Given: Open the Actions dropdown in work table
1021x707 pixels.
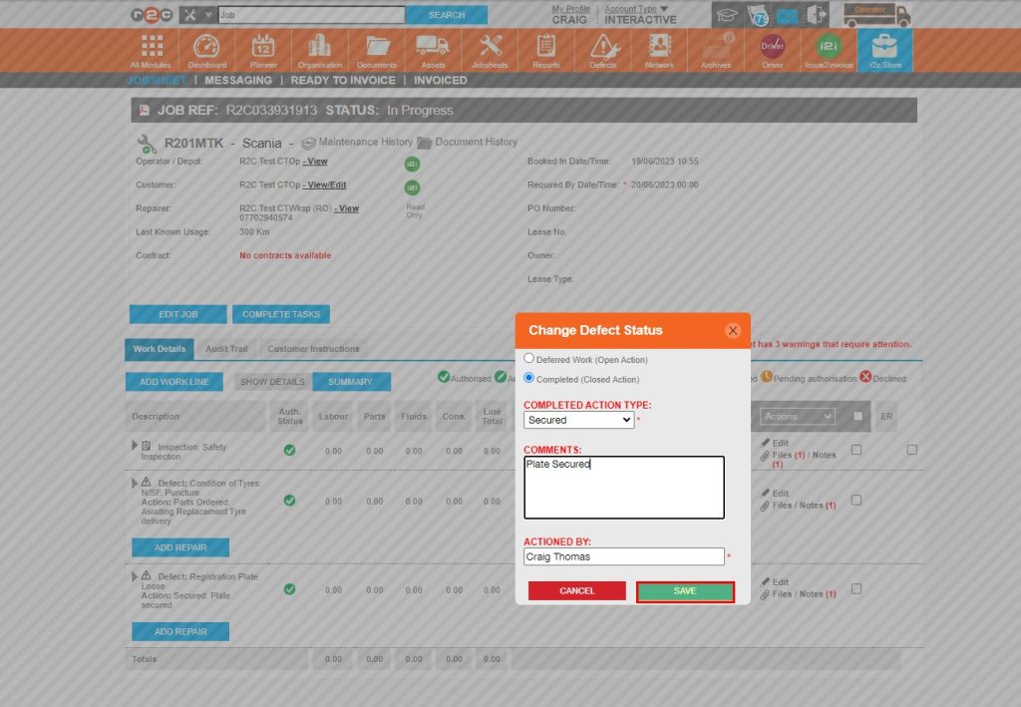Looking at the screenshot, I should tap(797, 416).
